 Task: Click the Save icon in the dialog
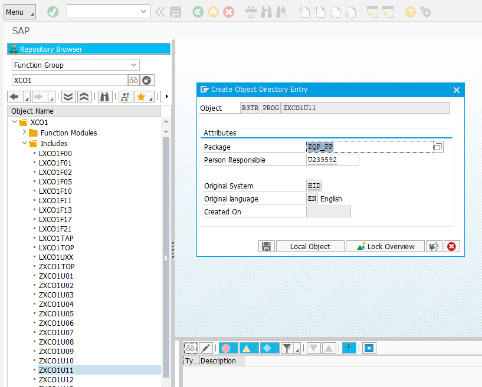coord(267,247)
